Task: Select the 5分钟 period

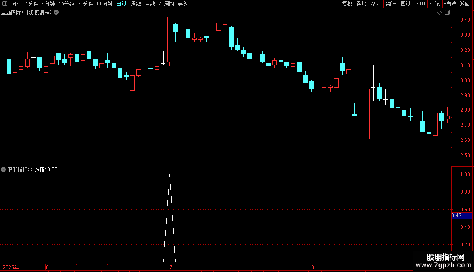Action: (48, 4)
